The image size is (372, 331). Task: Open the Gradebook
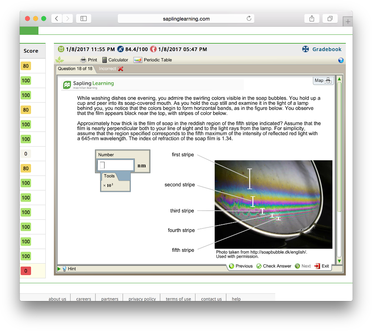pos(327,49)
